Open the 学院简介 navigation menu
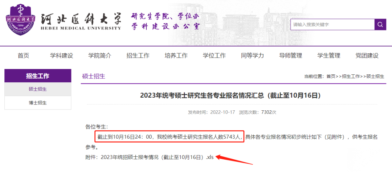 click(x=100, y=56)
